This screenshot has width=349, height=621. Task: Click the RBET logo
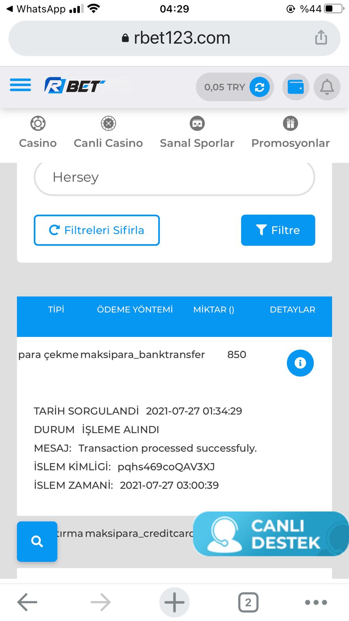click(x=74, y=86)
